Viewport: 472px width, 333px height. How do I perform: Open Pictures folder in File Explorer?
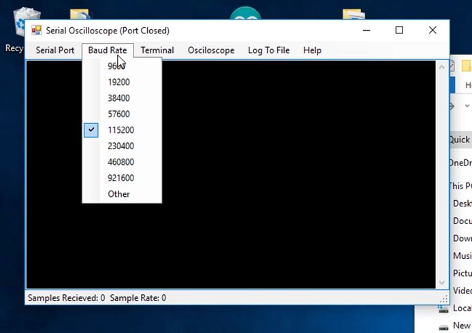pos(462,273)
